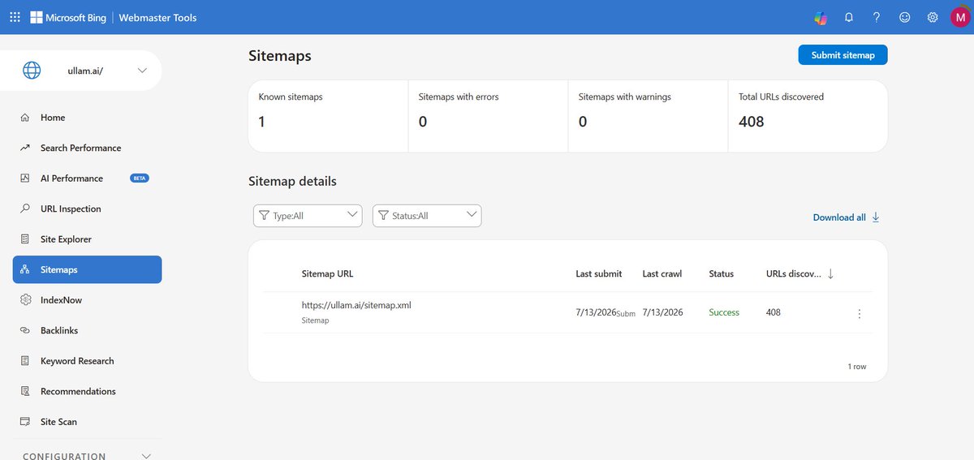Screen dimensions: 974x460
Task: Expand the ullam.ai/ site selector chevron
Action: point(143,71)
